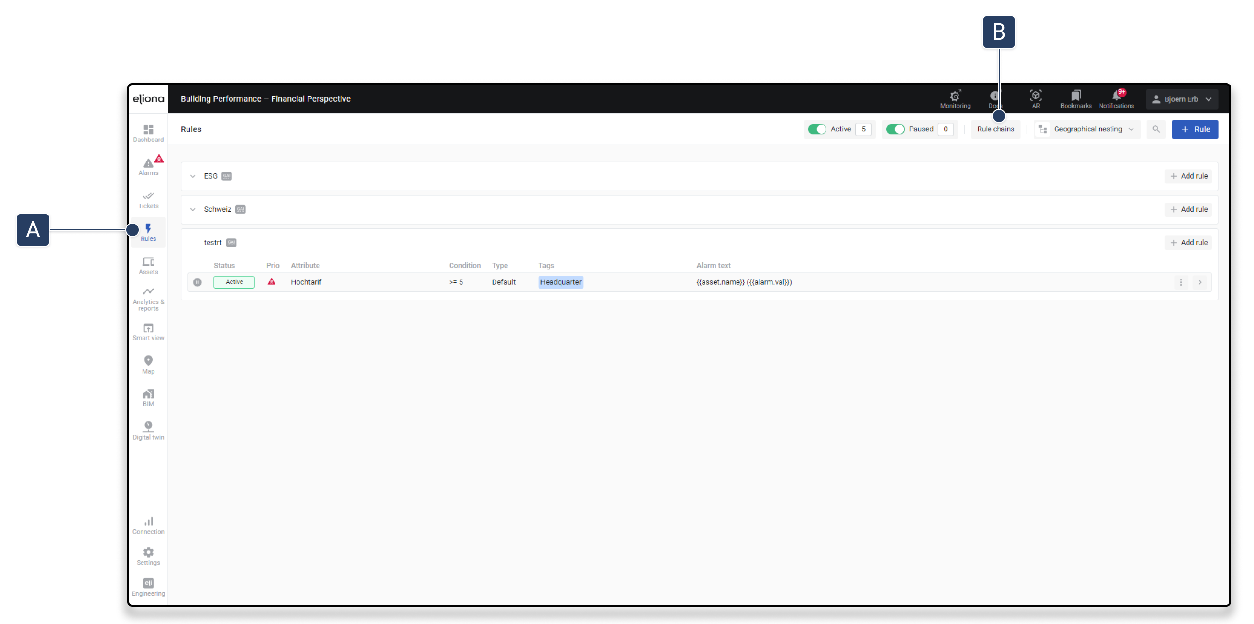The height and width of the screenshot is (624, 1254).
Task: Pause the Hochtarif rule with pause icon
Action: point(197,282)
